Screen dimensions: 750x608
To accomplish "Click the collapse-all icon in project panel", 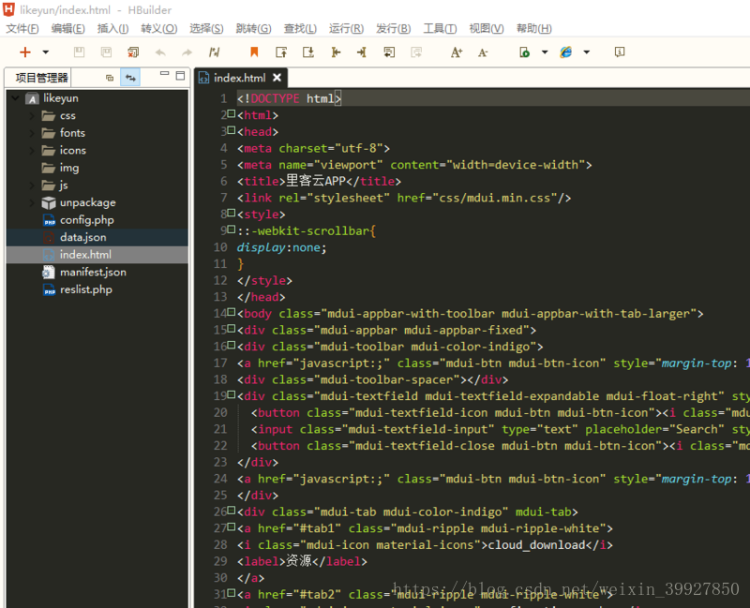I will pyautogui.click(x=110, y=78).
